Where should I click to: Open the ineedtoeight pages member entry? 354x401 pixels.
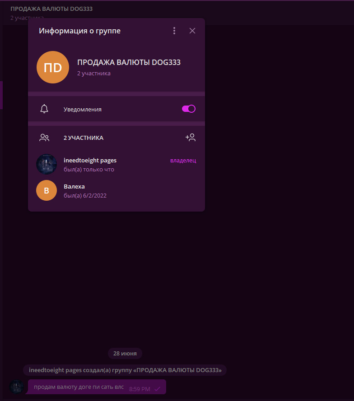(x=116, y=165)
